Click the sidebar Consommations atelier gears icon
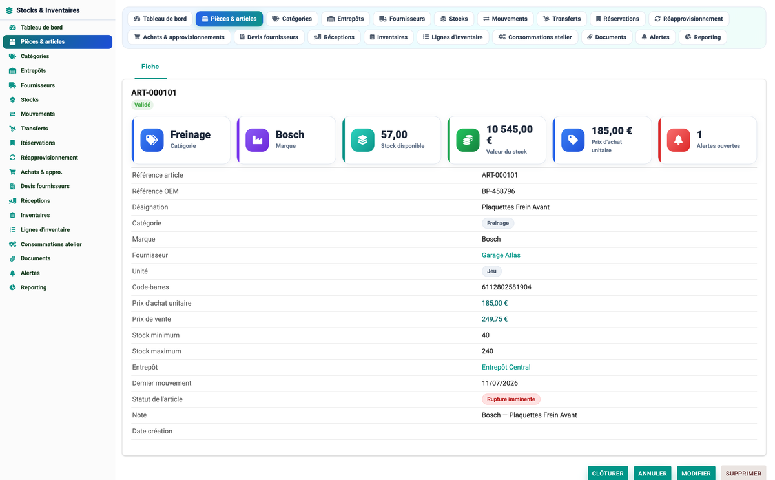Viewport: 775px width, 480px height. click(12, 245)
